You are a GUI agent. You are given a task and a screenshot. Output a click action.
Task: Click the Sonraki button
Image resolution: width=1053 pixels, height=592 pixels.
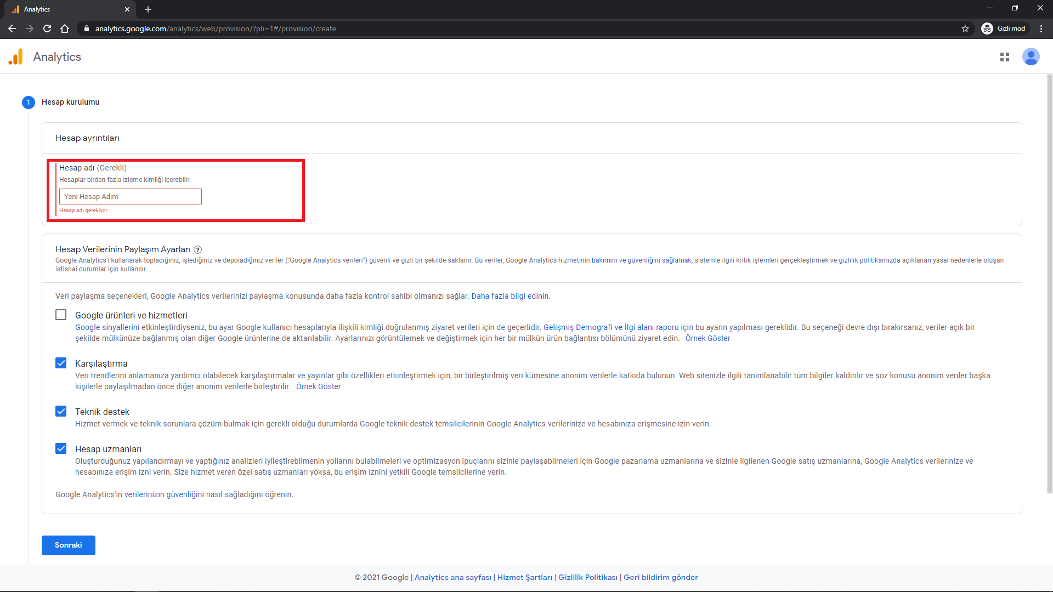(69, 545)
